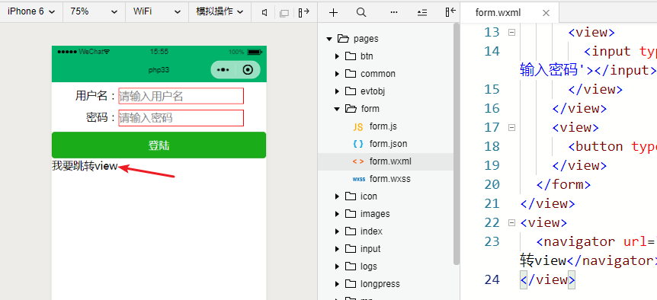Screen dimensions: 657x300
Task: Click the folder icon of longpress
Action: coord(351,284)
